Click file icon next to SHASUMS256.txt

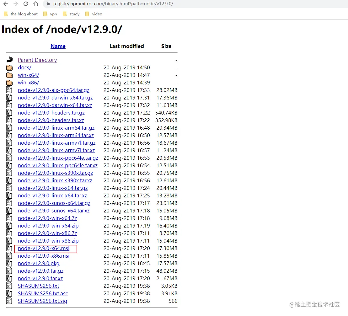coord(9,286)
